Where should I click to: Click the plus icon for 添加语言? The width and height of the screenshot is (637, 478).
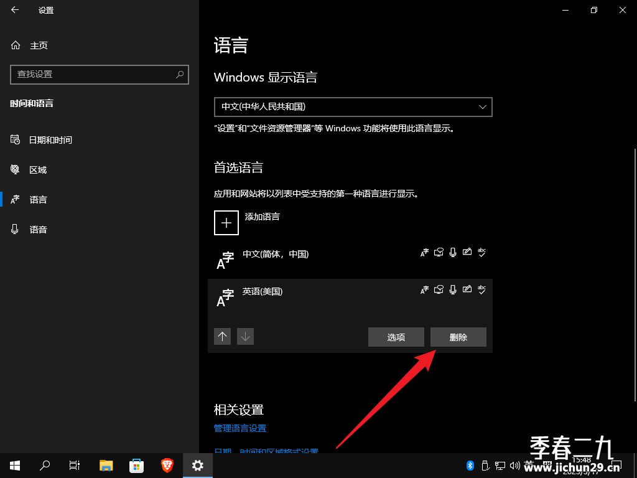(x=226, y=223)
